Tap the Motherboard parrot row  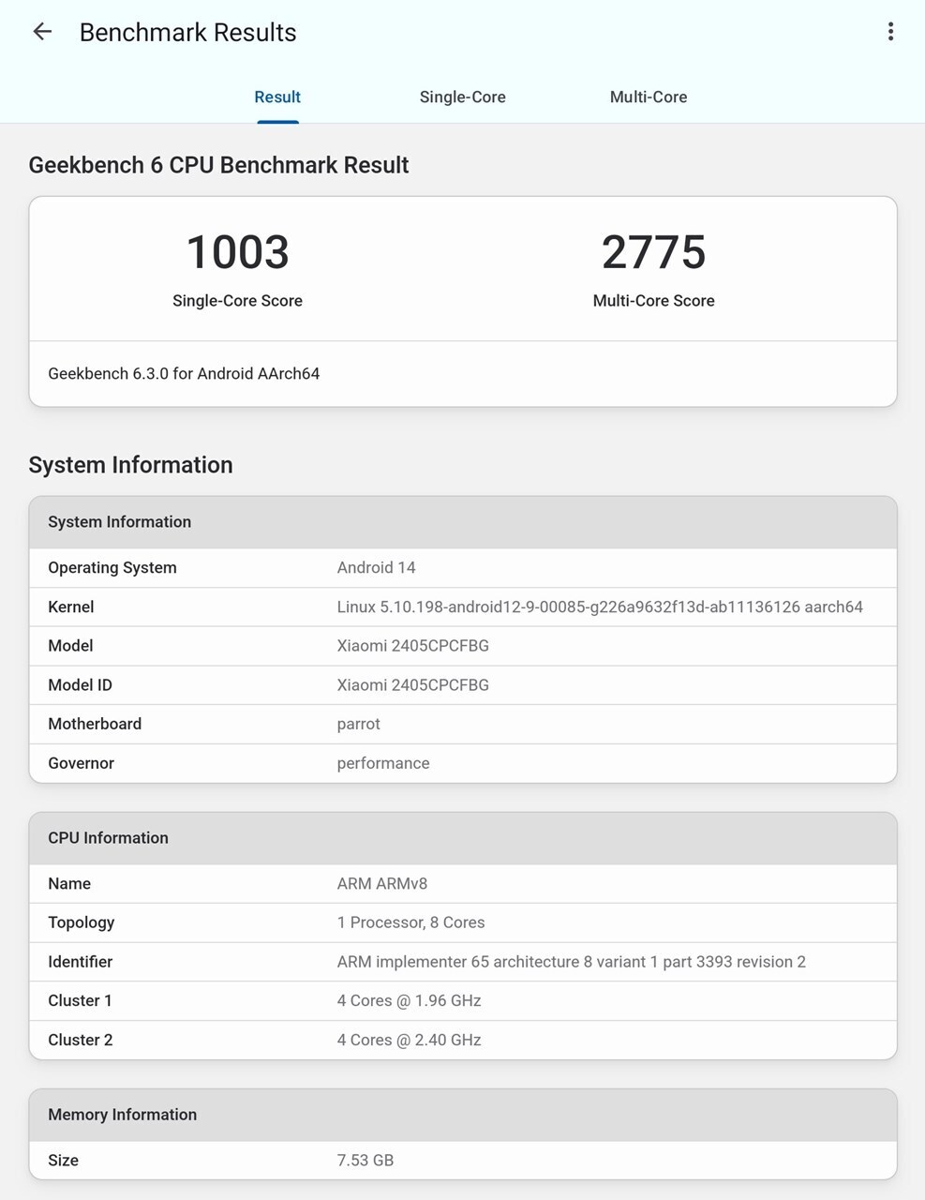click(x=463, y=724)
